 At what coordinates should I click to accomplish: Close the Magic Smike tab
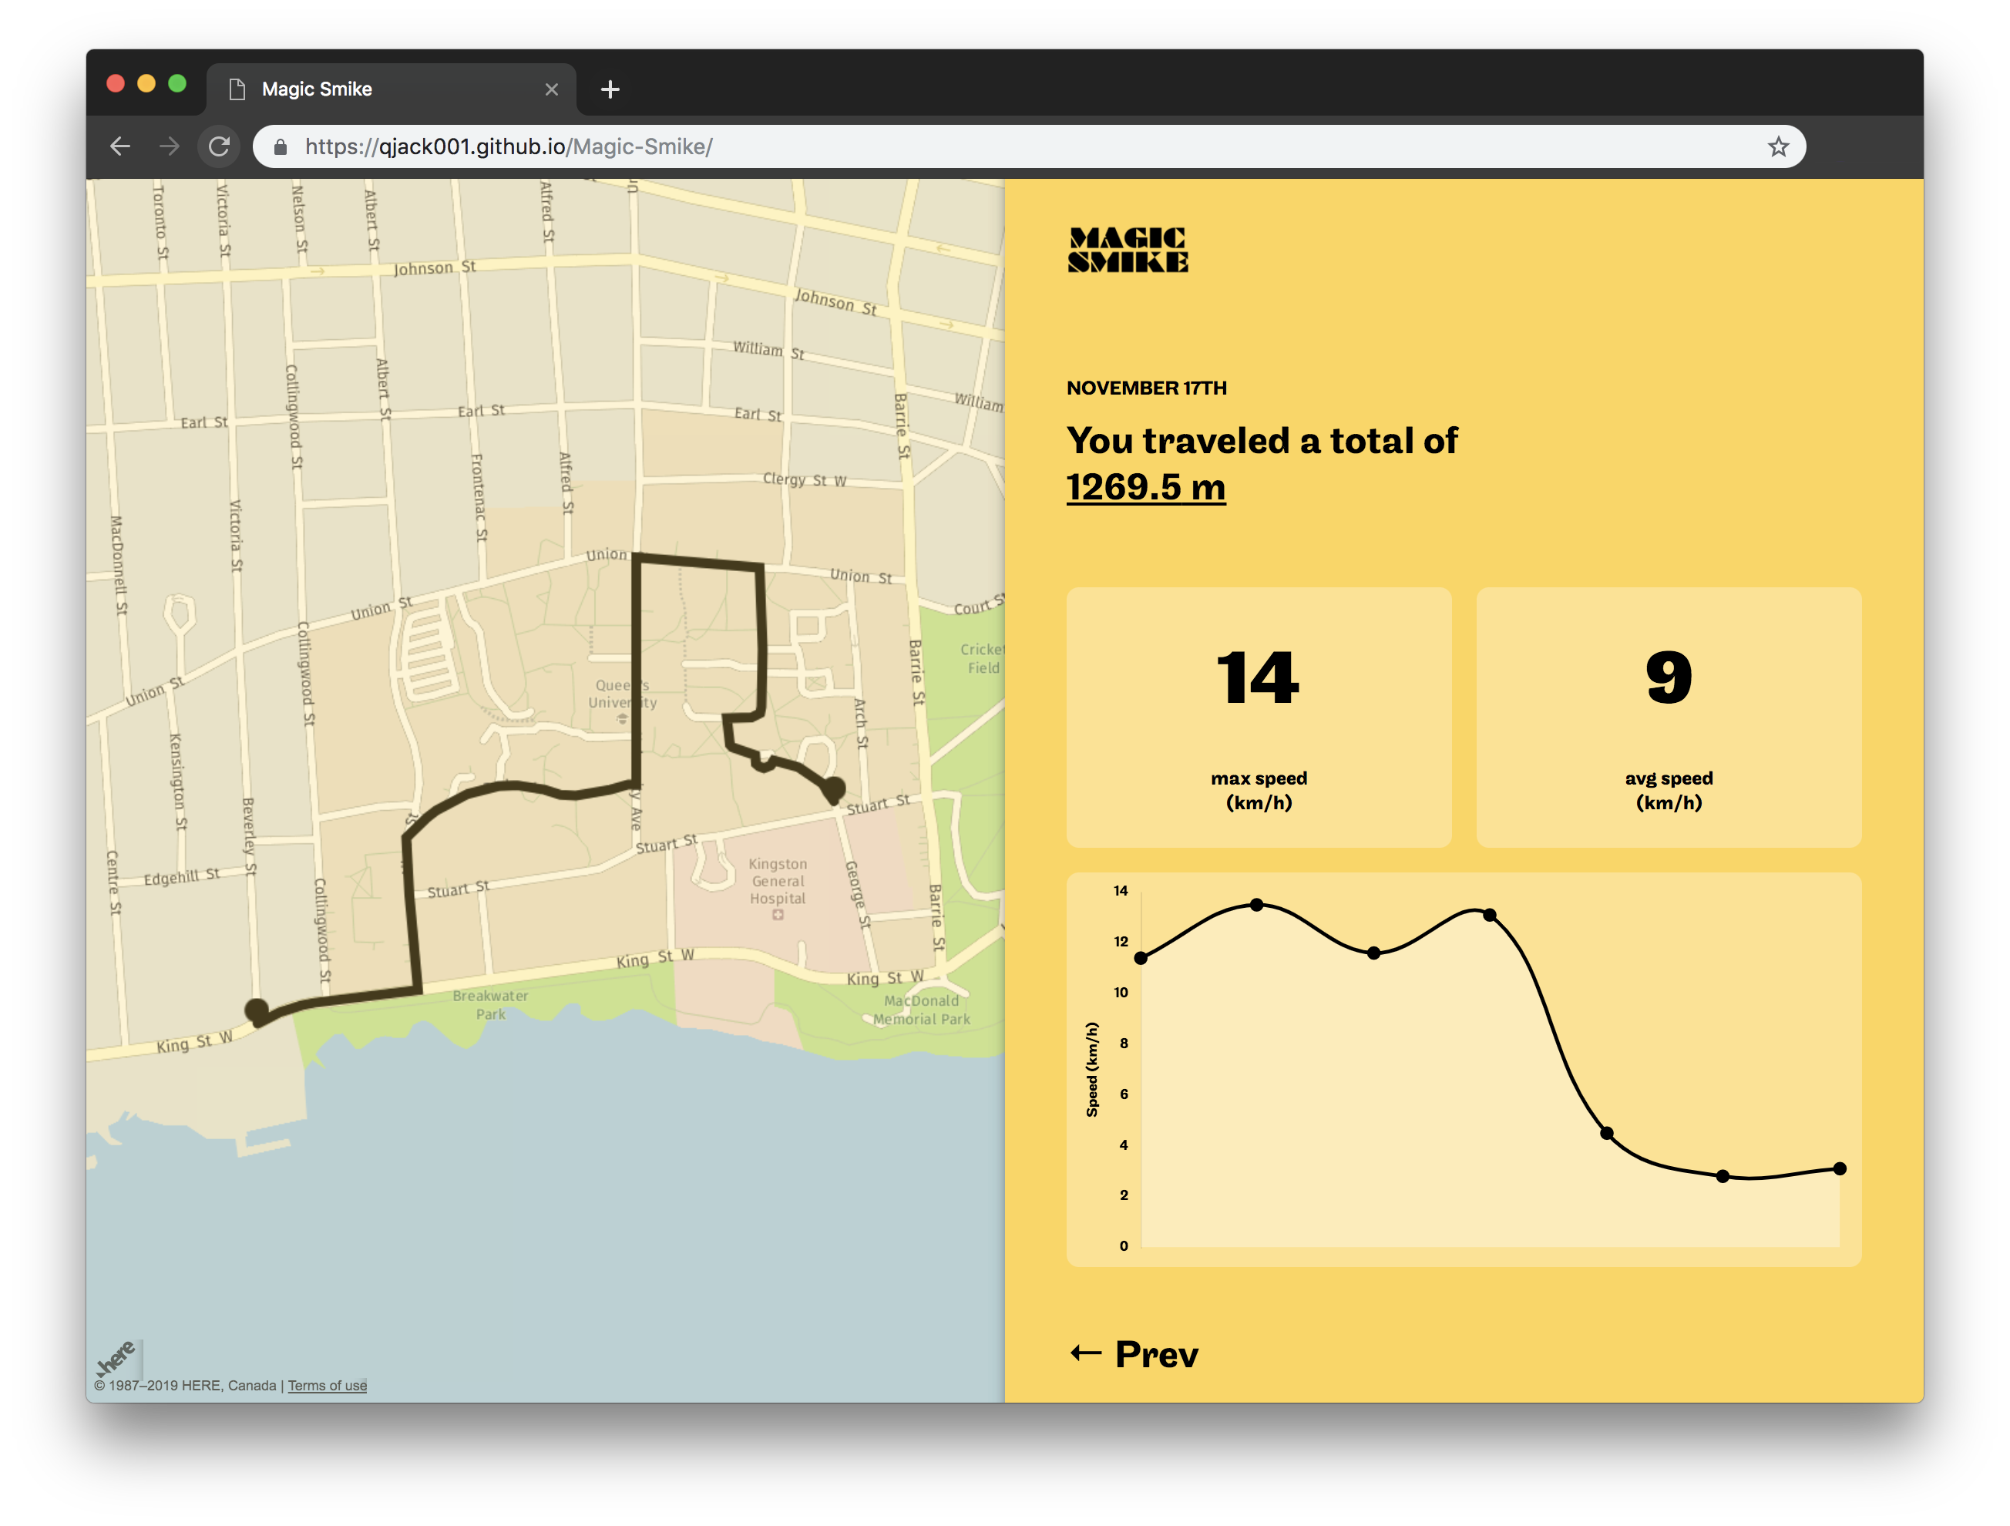[552, 89]
